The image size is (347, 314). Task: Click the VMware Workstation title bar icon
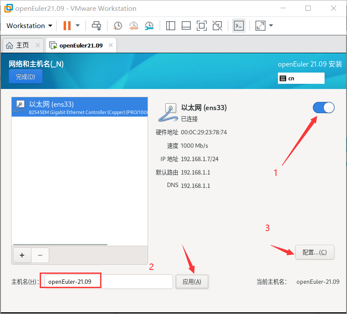tap(8, 8)
